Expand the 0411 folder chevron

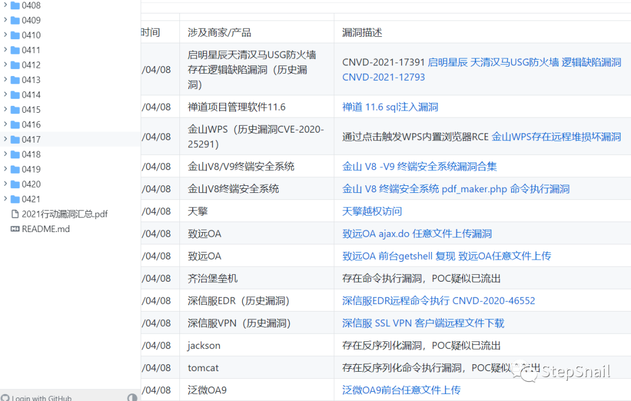point(5,49)
